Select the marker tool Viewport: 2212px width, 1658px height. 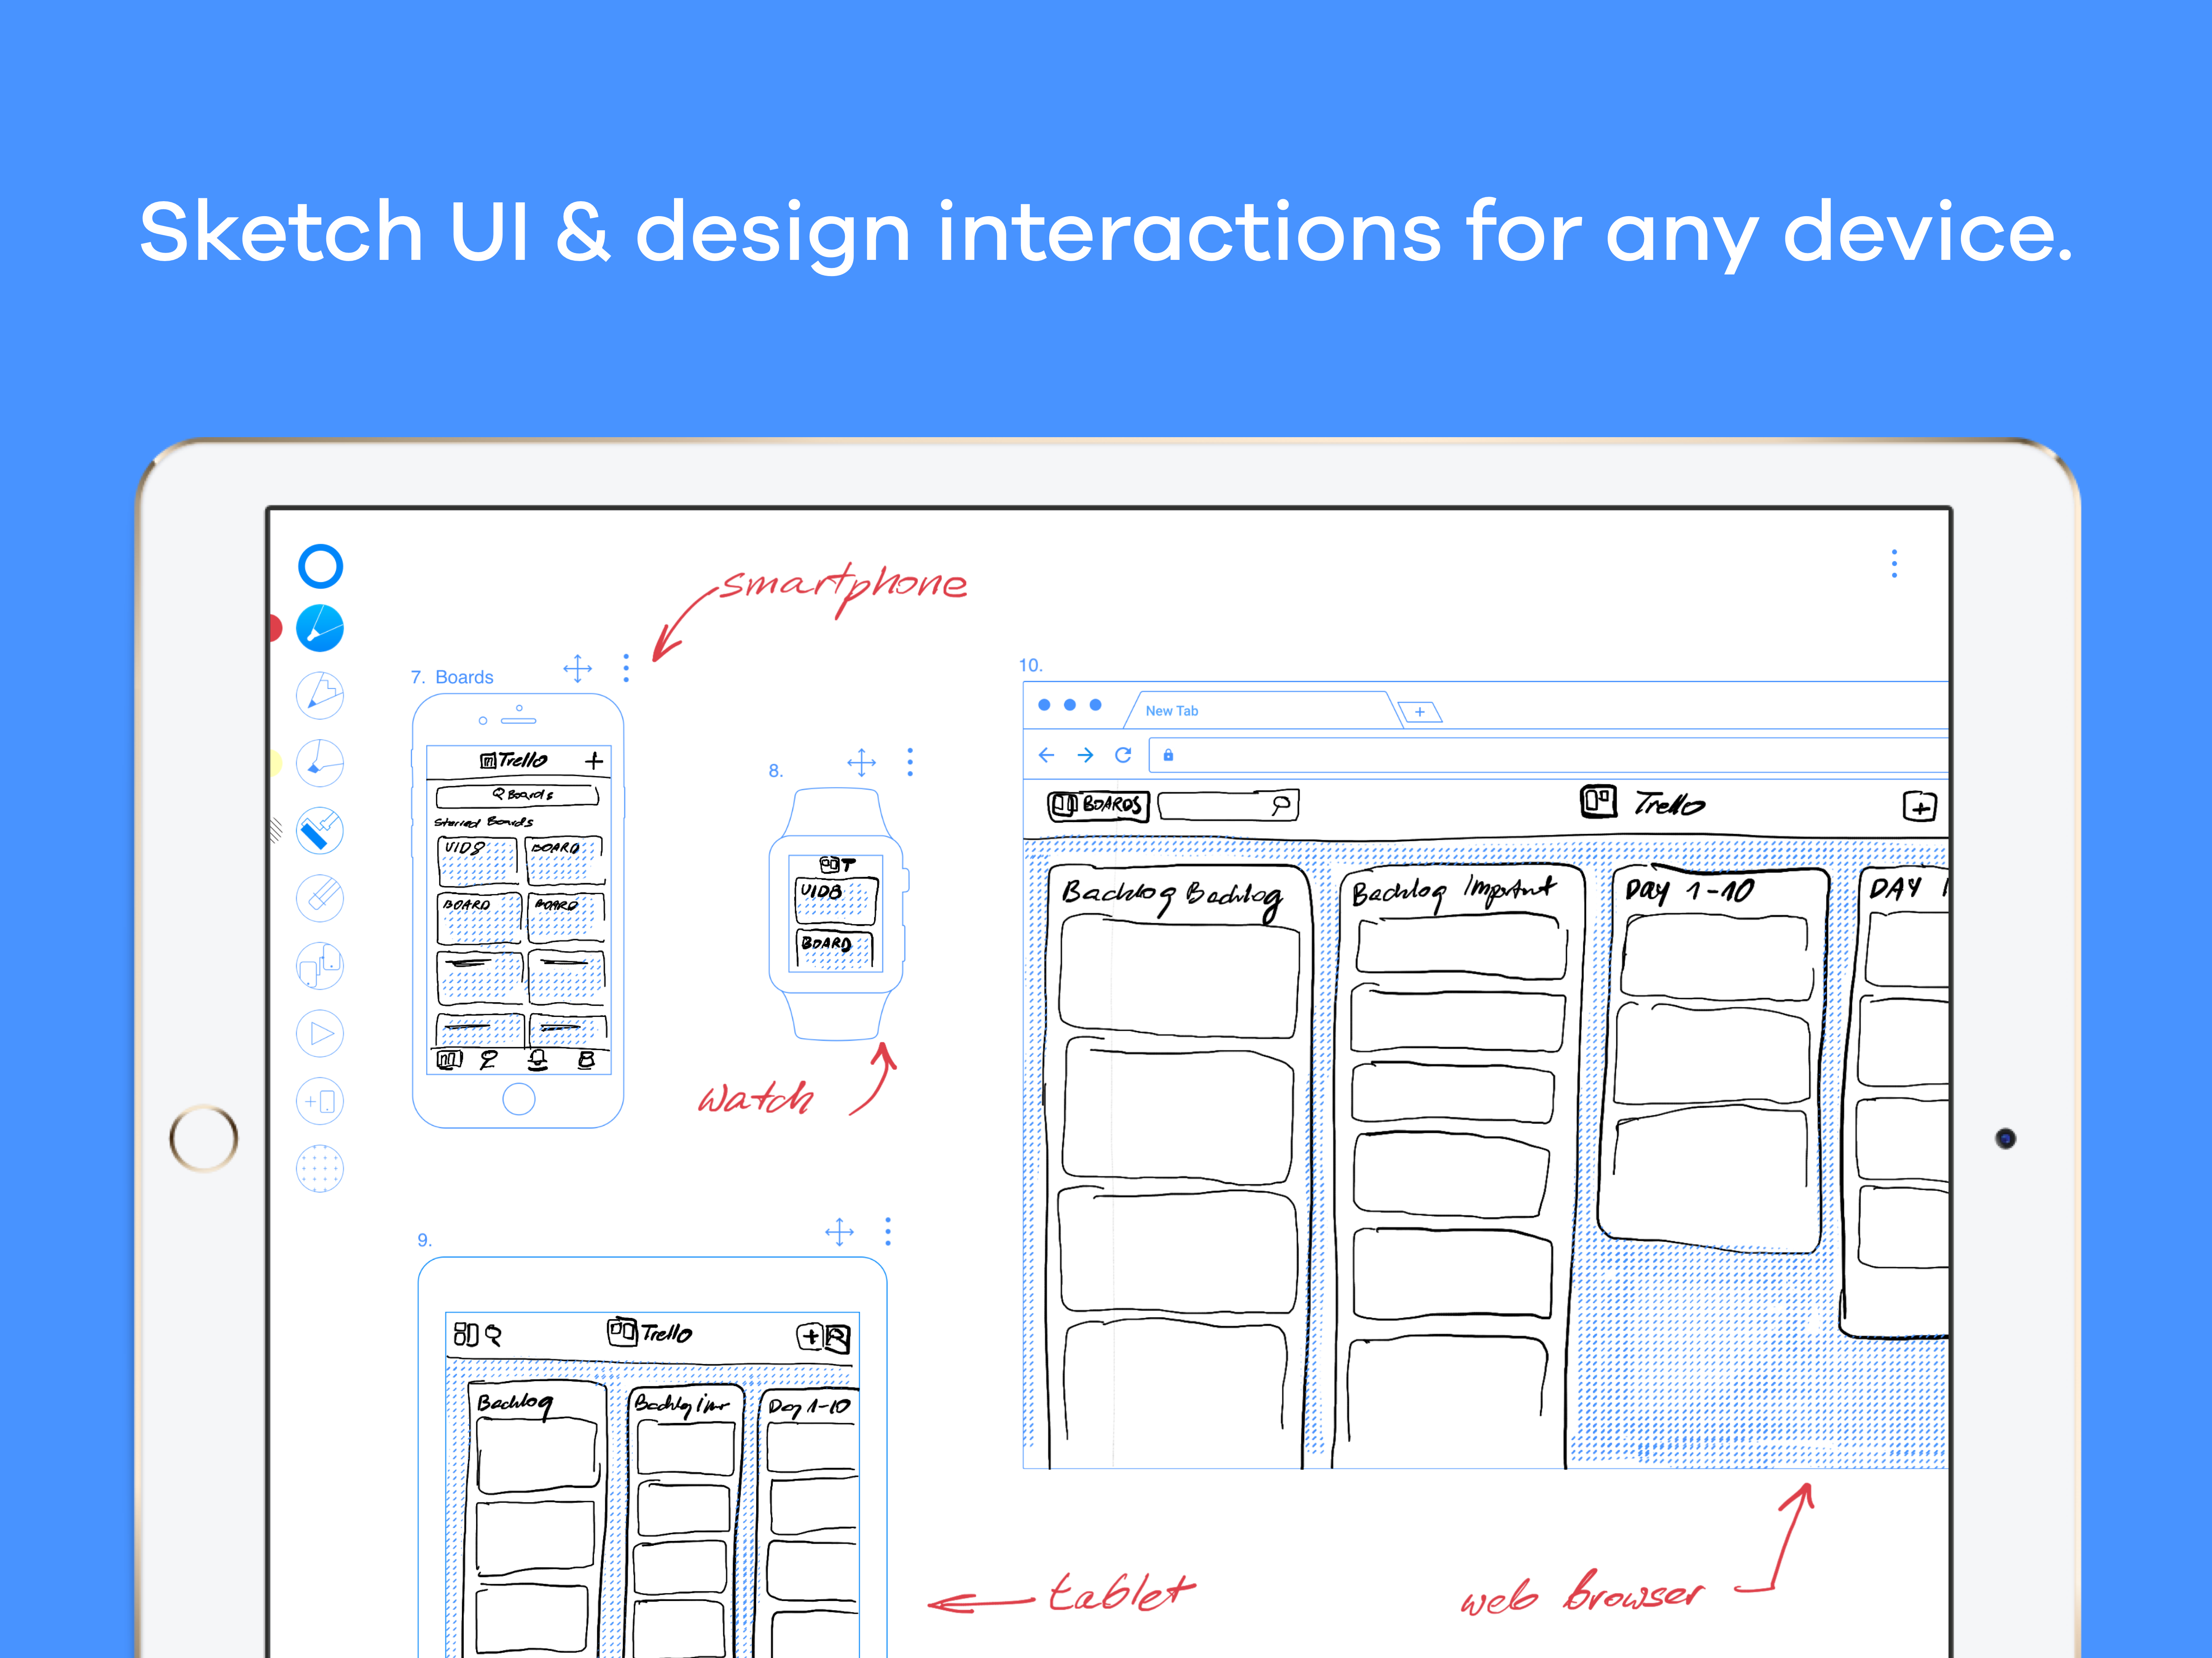click(320, 762)
